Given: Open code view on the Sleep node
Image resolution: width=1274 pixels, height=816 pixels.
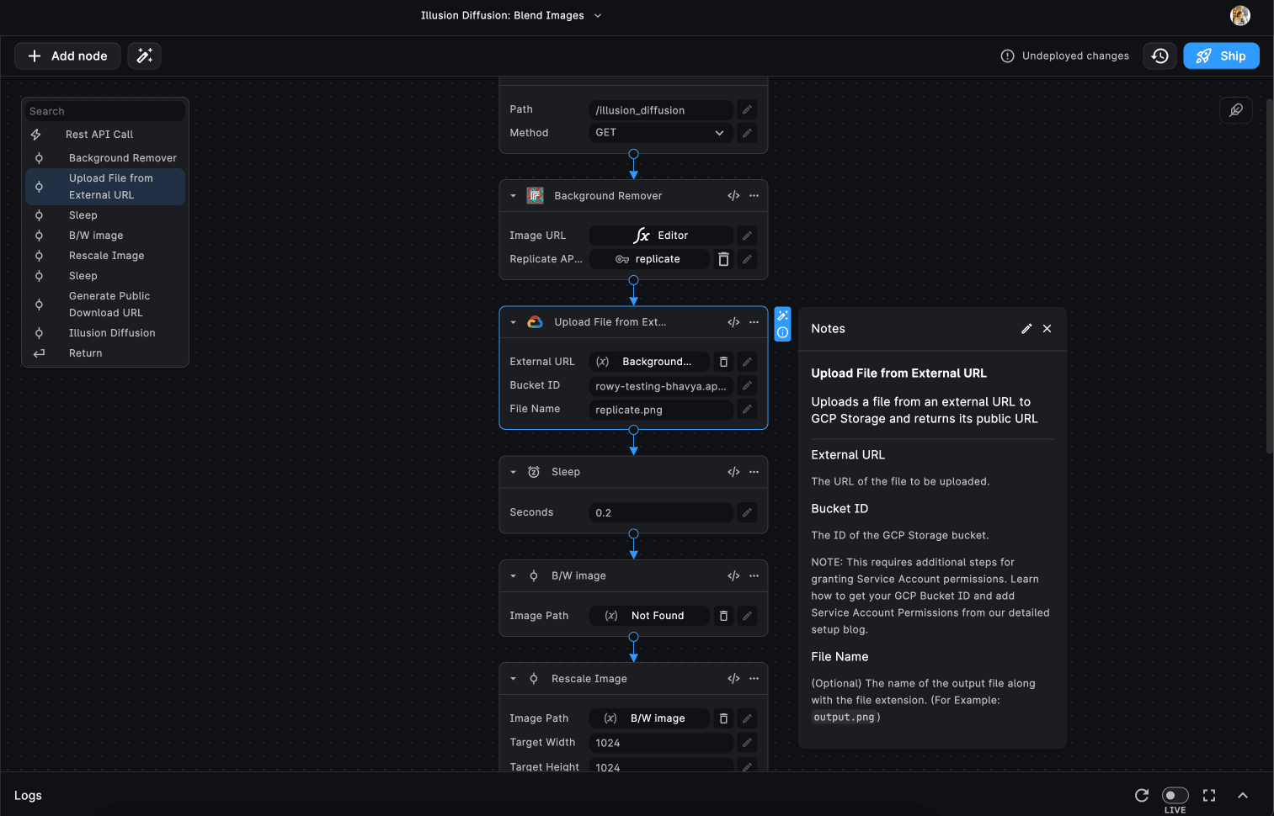Looking at the screenshot, I should point(733,472).
